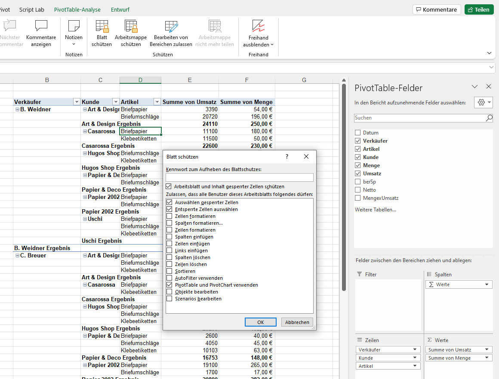Screen dimensions: 499x379
Task: Open Bearbeiten von Bereichen zulassen
Action: [x=171, y=33]
